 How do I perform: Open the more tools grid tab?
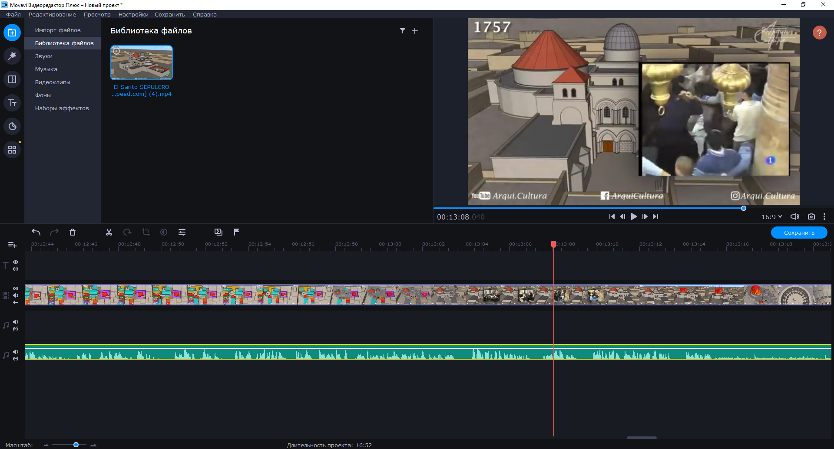12,150
